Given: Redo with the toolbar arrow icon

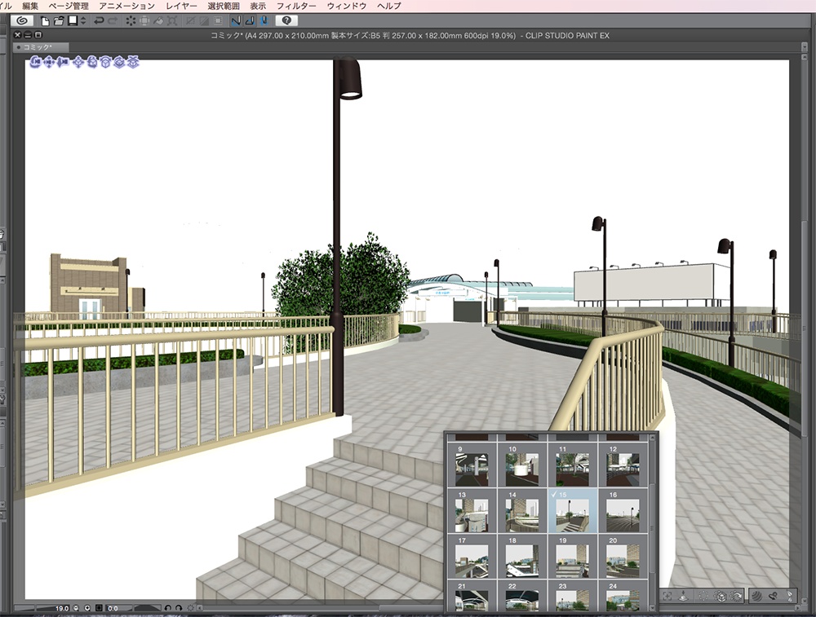Looking at the screenshot, I should (x=113, y=21).
